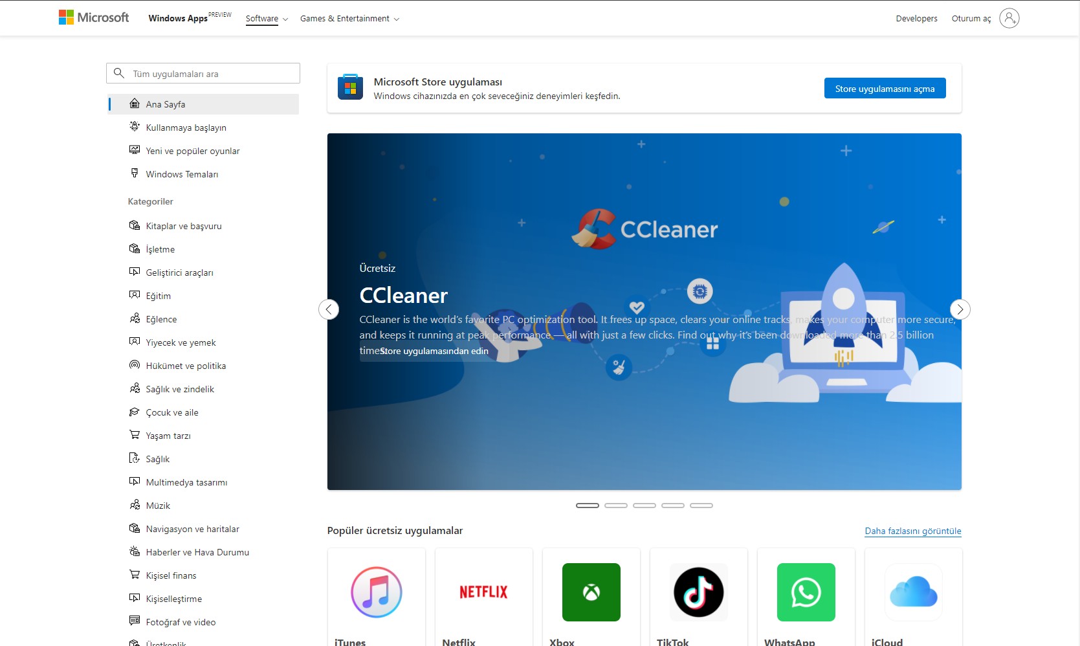Click the Ana Sayfa home icon
Viewport: 1080px width, 646px height.
pyautogui.click(x=135, y=104)
